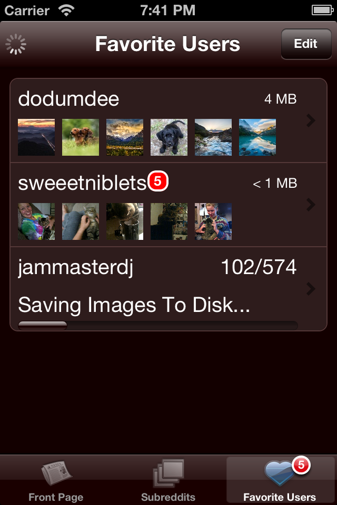337x505 pixels.
Task: Open the Subreddits stacked pages icon
Action: click(168, 473)
